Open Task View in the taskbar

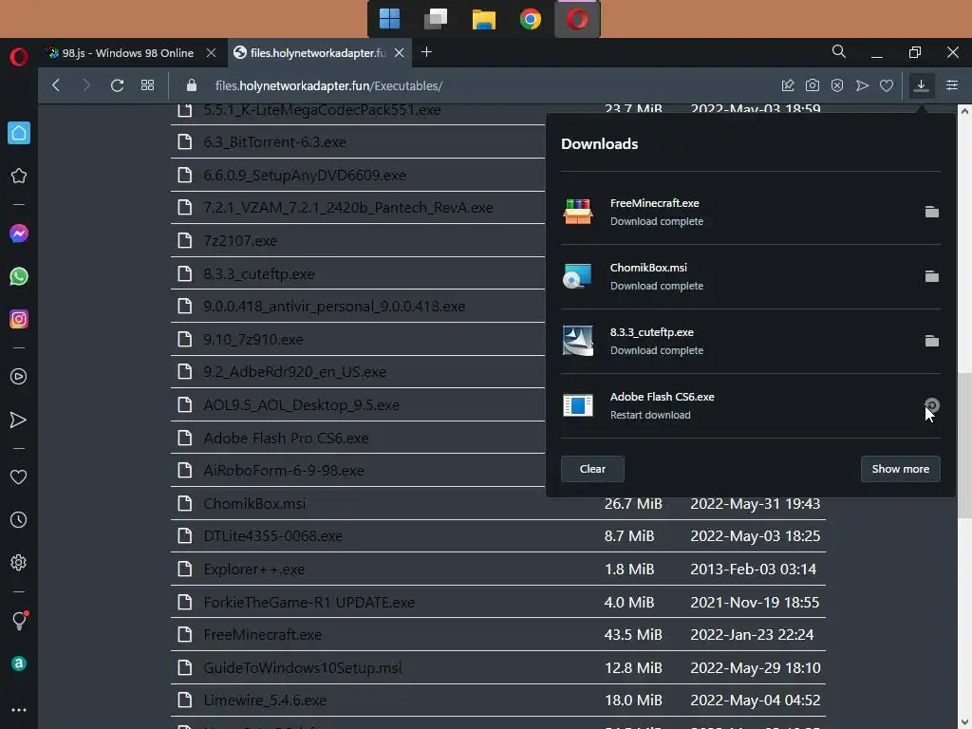click(436, 19)
